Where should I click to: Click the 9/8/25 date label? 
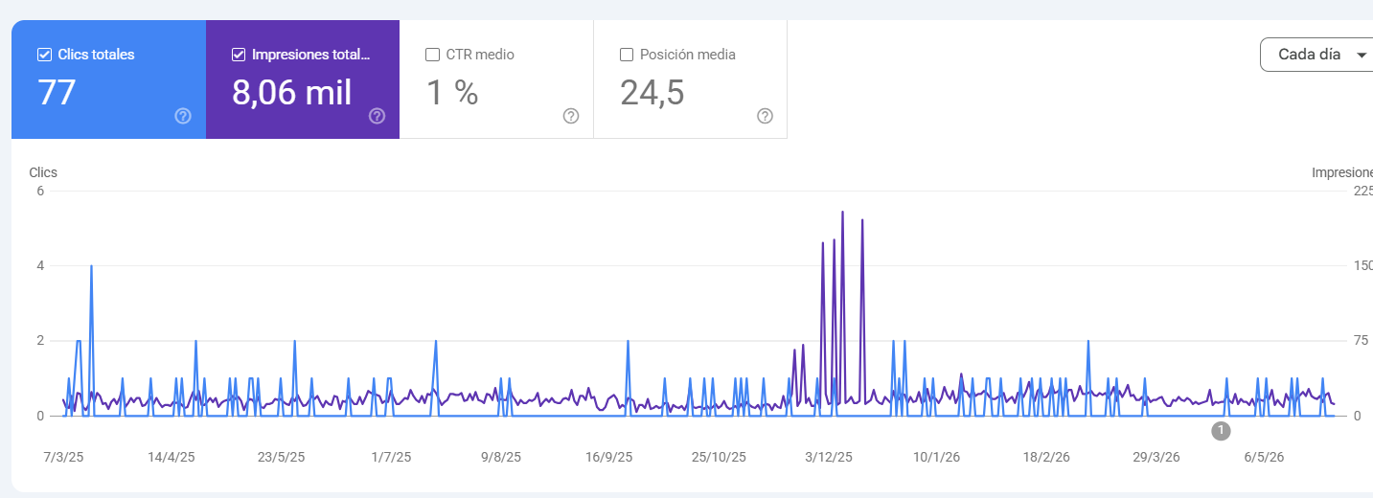[x=501, y=457]
